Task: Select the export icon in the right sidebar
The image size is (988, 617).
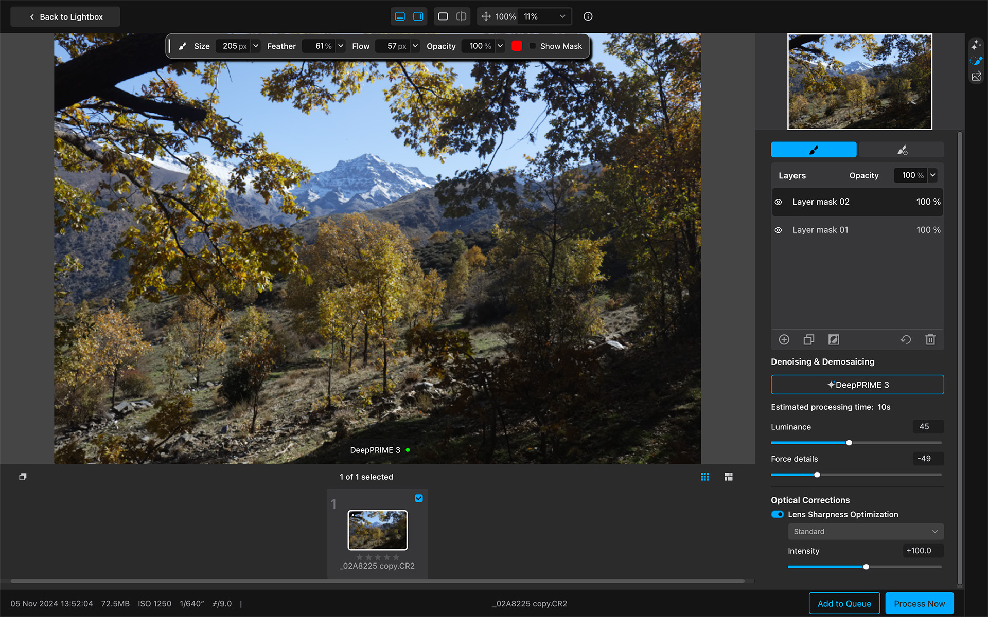Action: pyautogui.click(x=977, y=76)
